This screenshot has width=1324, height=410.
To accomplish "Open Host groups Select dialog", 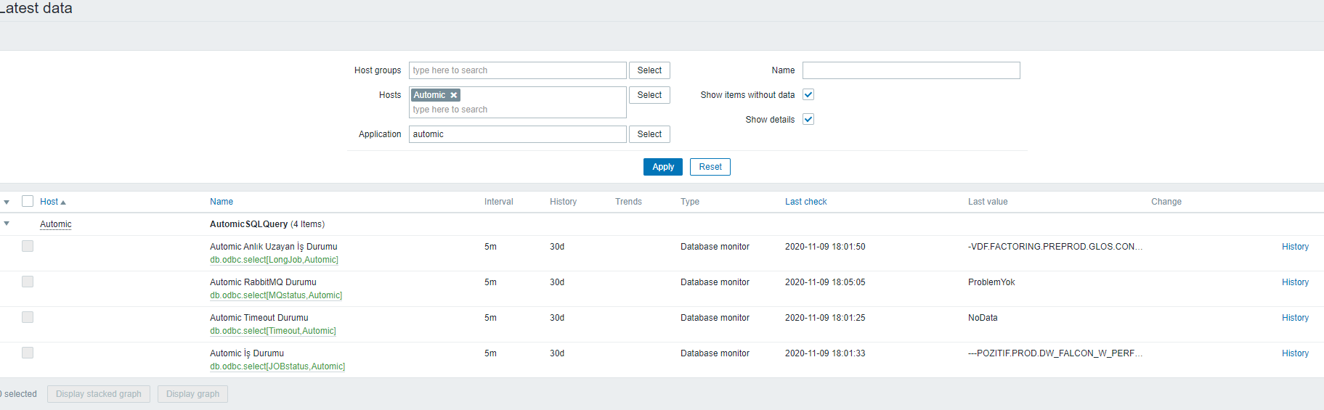I will pyautogui.click(x=649, y=70).
